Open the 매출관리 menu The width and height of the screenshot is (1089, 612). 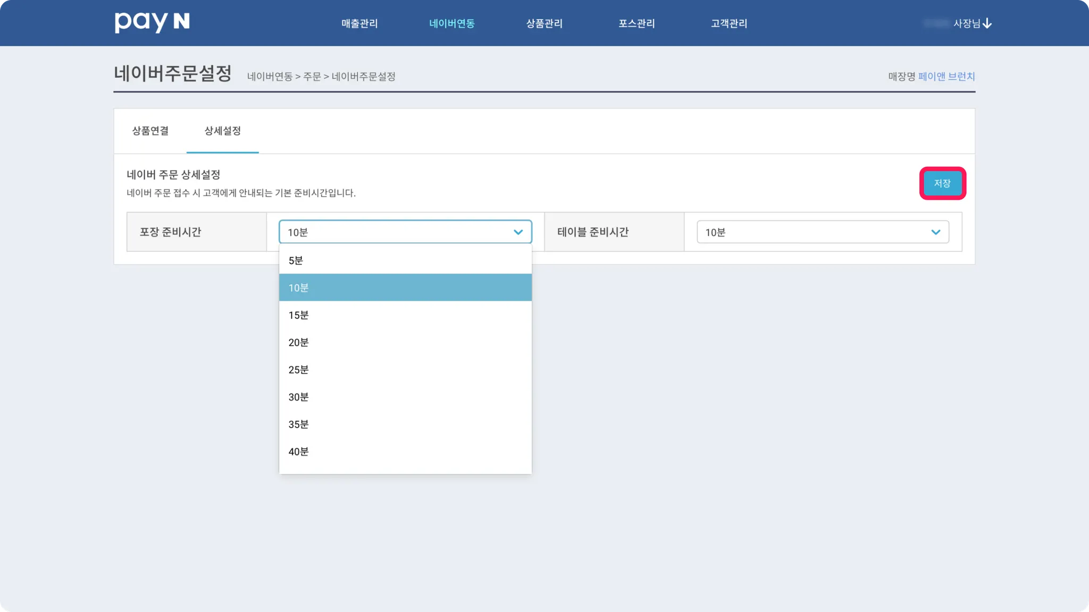[359, 23]
